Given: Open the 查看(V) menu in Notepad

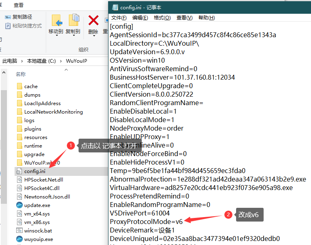Looking at the screenshot, I should coord(185,18).
